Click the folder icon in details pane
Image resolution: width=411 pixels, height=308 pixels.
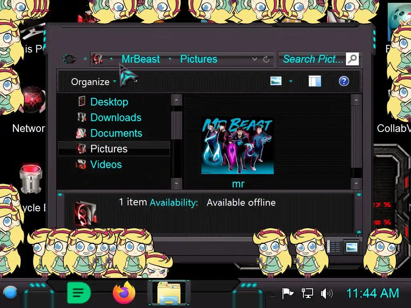[86, 213]
